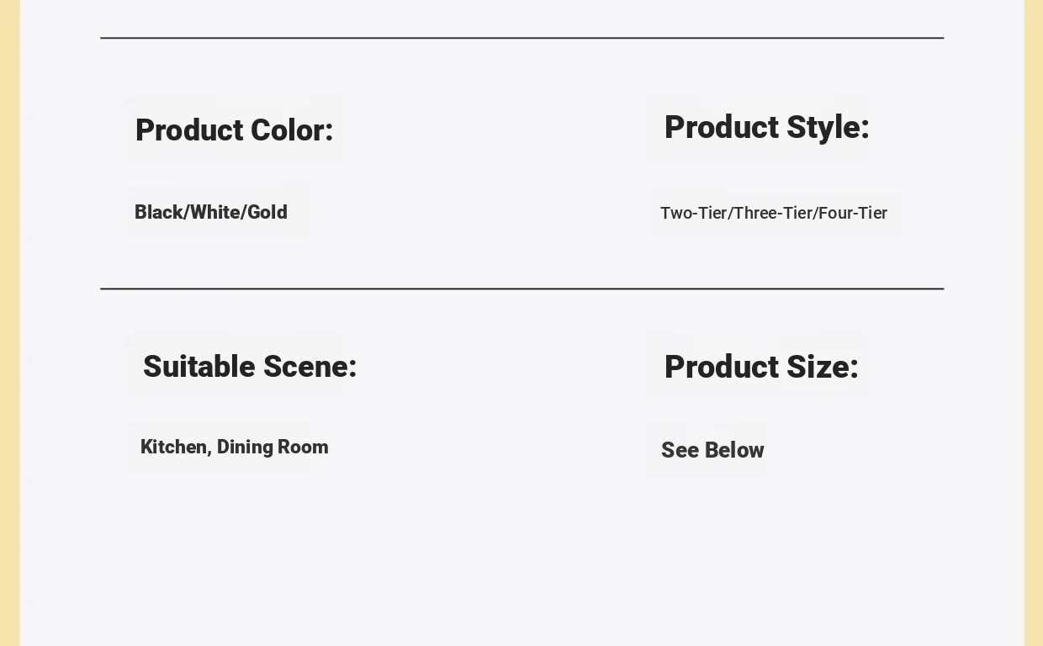Click the word "Style:" in the heading
This screenshot has height=646, width=1043.
pos(828,128)
